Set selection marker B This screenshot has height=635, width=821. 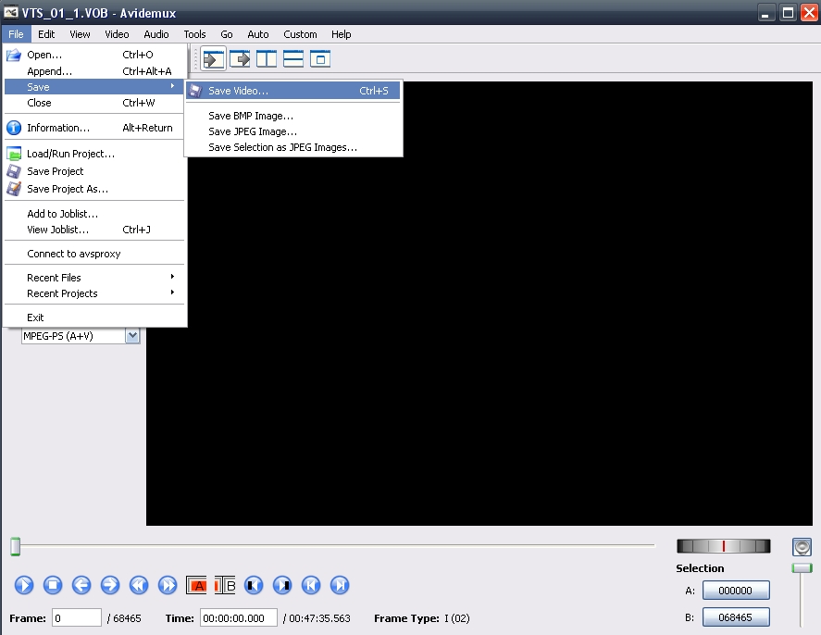pos(225,585)
